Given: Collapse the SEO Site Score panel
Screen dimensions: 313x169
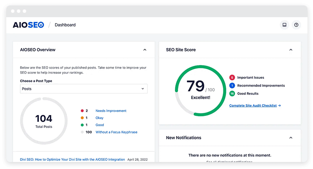Looking at the screenshot, I should [x=291, y=50].
